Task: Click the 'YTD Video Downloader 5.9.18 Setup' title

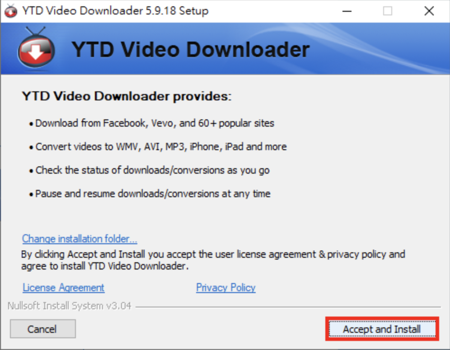Action: click(x=115, y=11)
